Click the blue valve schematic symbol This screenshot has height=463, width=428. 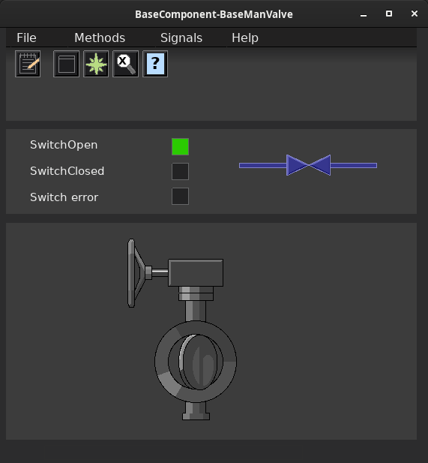308,165
